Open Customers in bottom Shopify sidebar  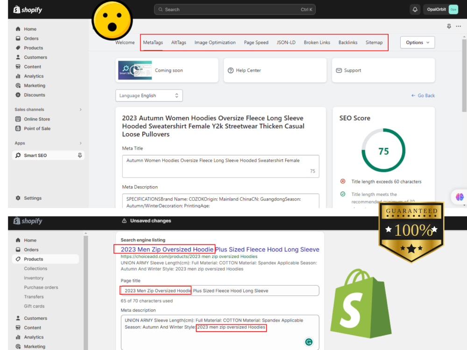(x=35, y=318)
